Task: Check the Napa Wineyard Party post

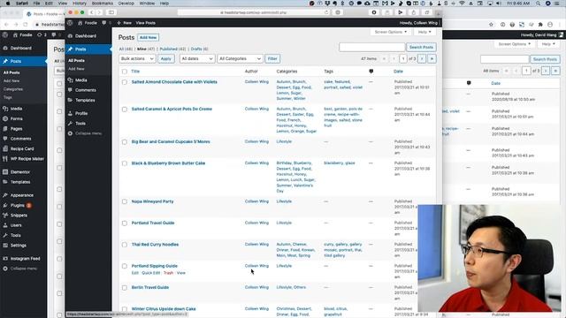Action: tap(125, 201)
